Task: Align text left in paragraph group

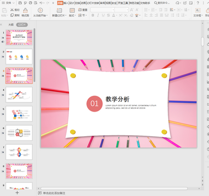Action: pyautogui.click(x=146, y=15)
